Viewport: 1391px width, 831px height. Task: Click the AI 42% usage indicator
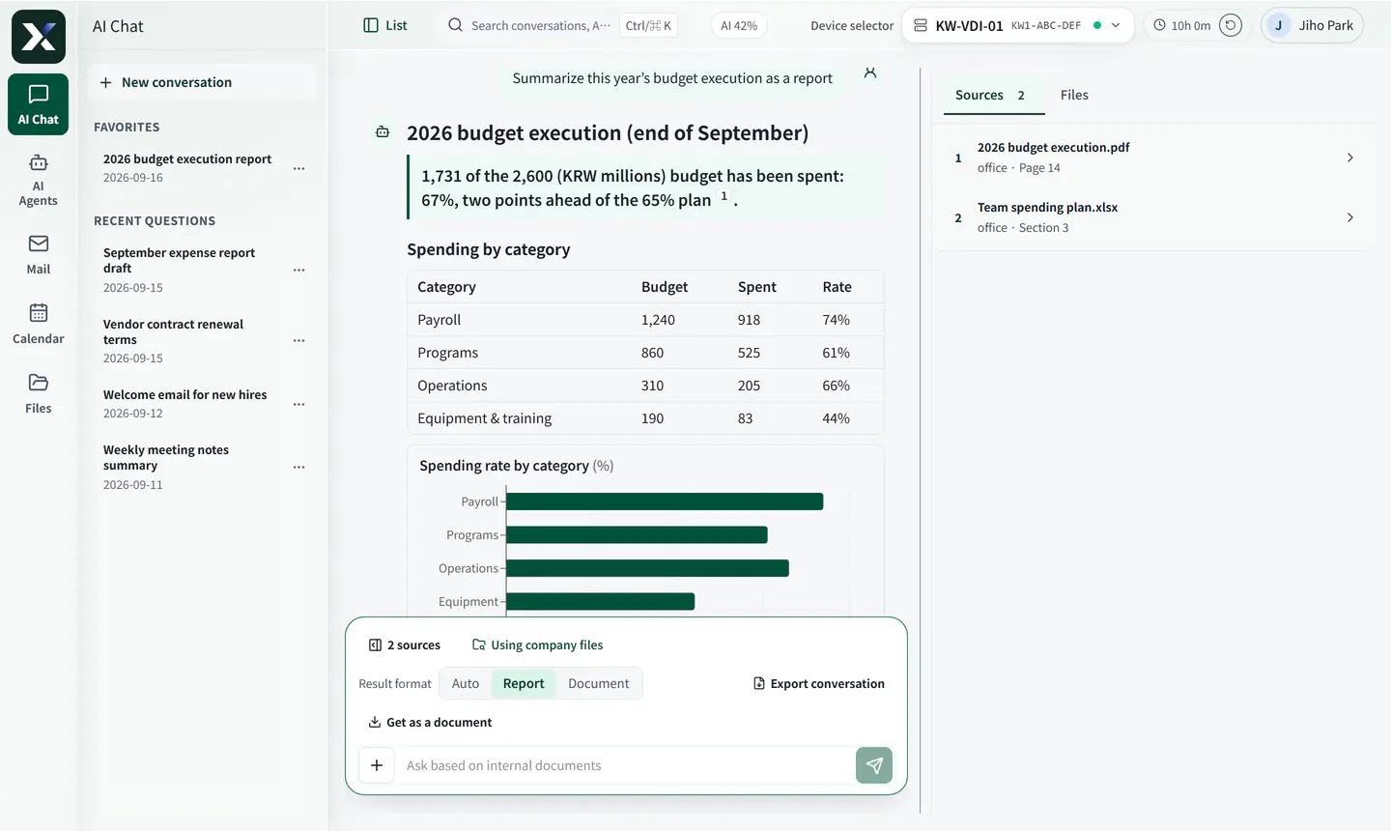pos(739,25)
